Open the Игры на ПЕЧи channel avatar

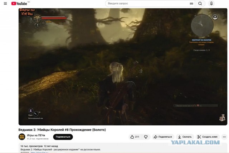[x=22, y=137]
